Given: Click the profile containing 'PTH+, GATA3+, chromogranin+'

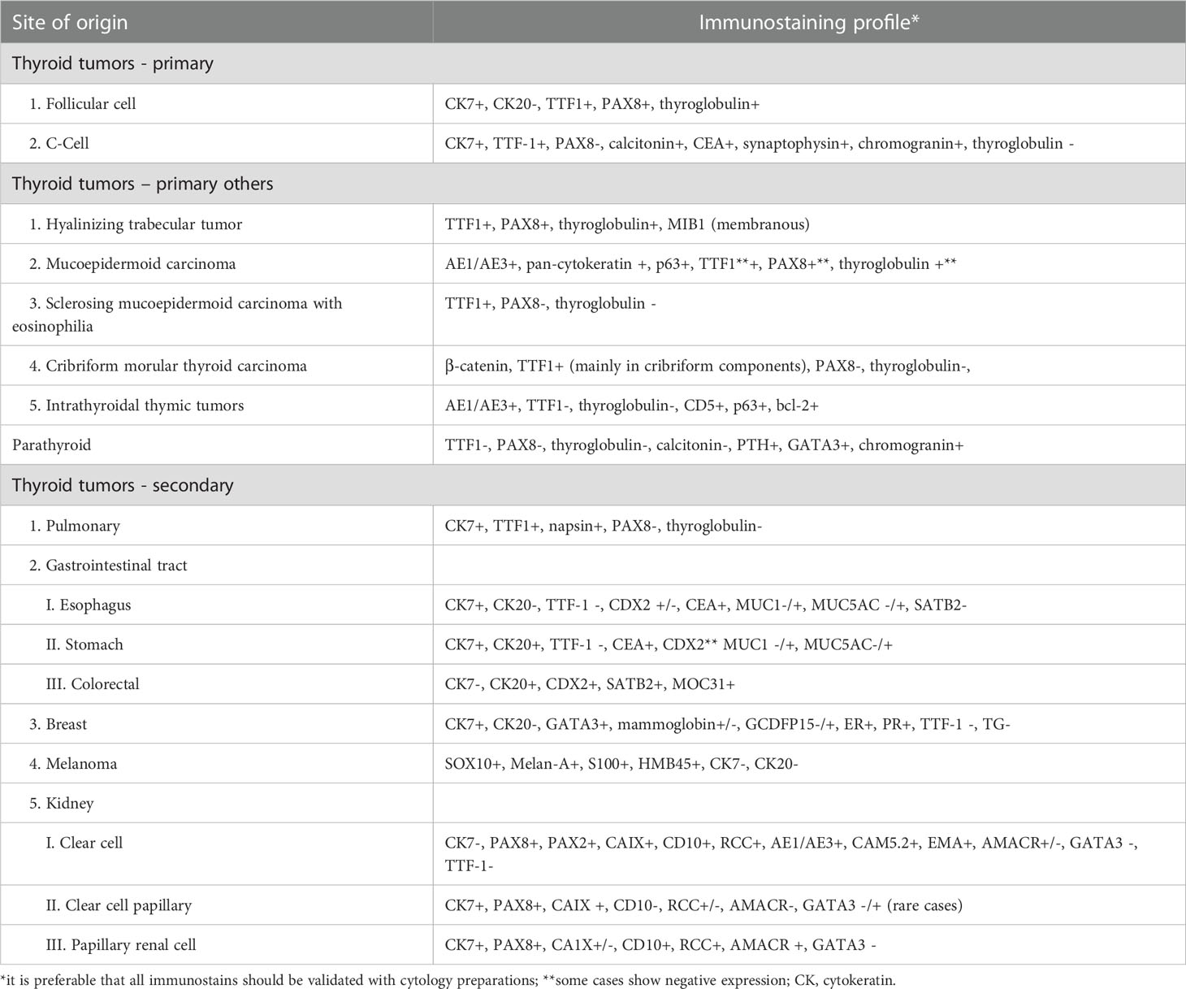Looking at the screenshot, I should pyautogui.click(x=704, y=445).
